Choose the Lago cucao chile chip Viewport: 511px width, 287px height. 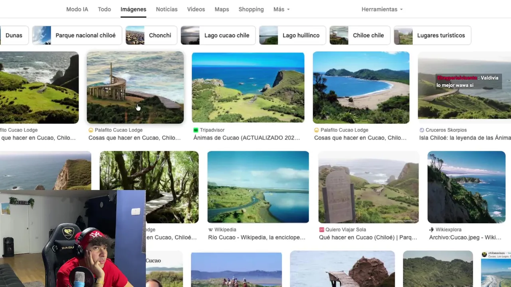(218, 35)
